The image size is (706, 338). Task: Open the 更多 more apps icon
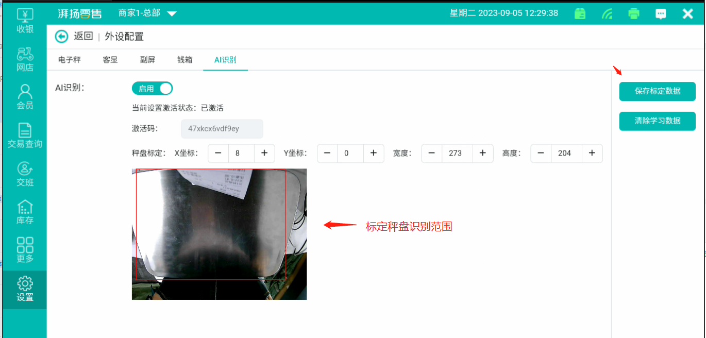tap(25, 250)
